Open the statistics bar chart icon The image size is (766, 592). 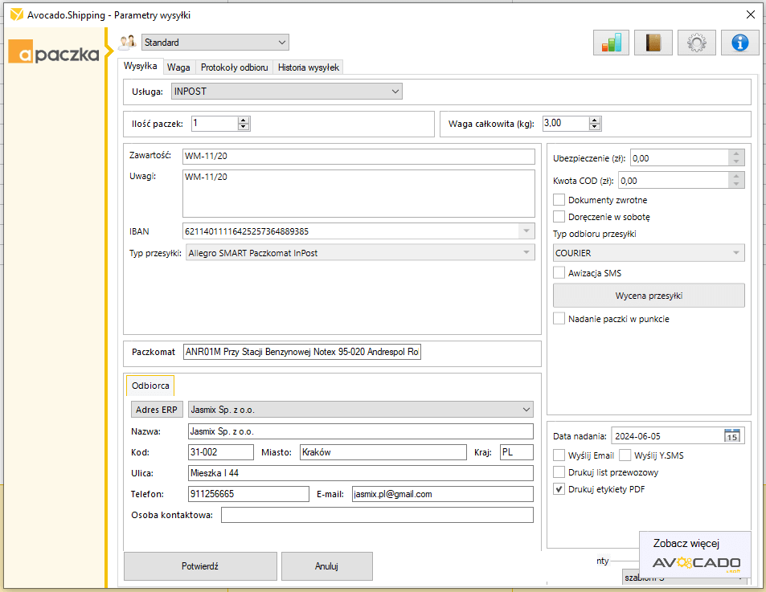point(611,43)
